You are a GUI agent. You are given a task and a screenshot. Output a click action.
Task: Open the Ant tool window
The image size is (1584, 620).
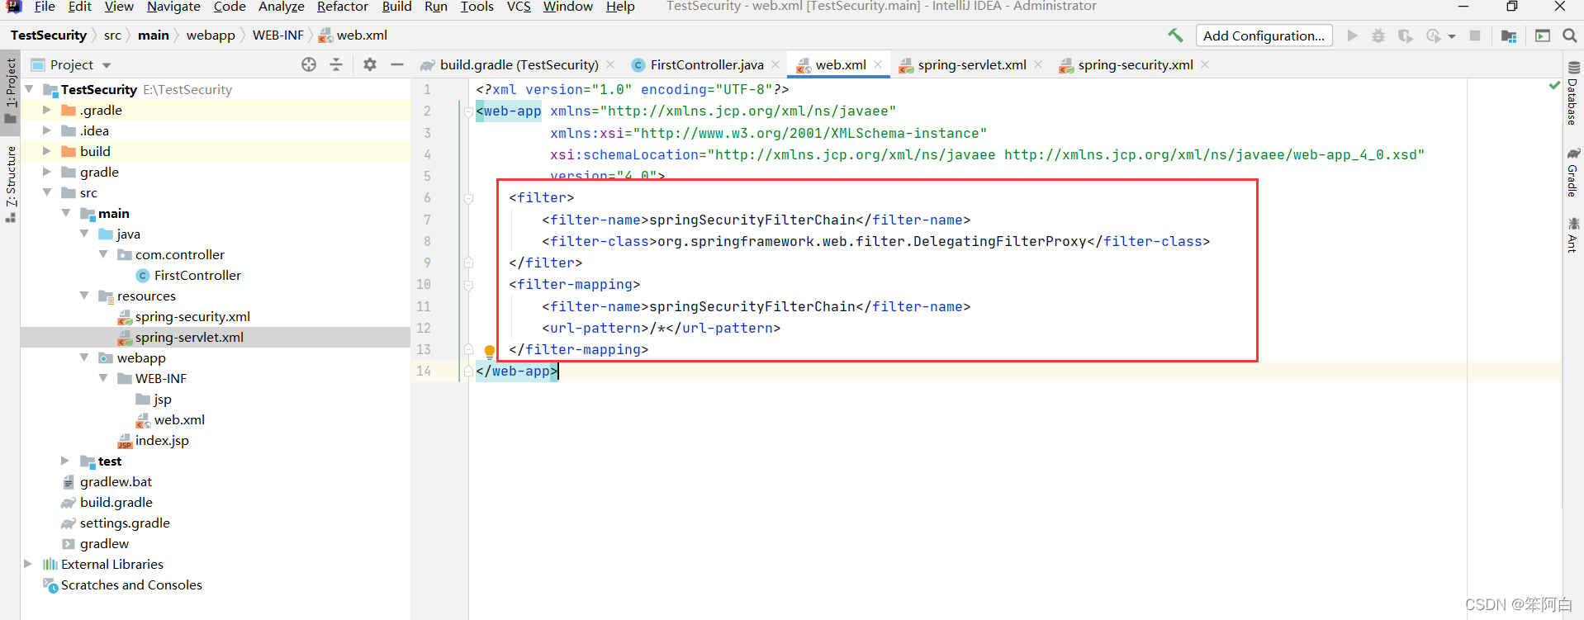pos(1573,234)
